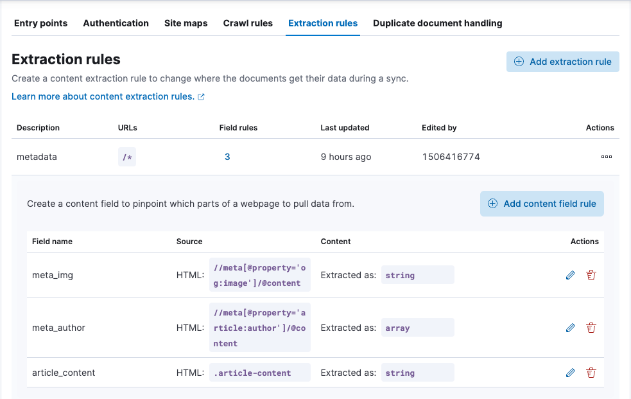
Task: Click the /* URL pattern badge
Action: click(126, 157)
